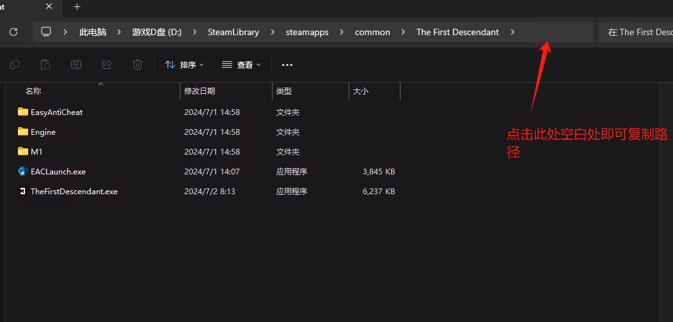Expand chevron after 游戏D盘 (D:)
673x322 pixels.
194,32
